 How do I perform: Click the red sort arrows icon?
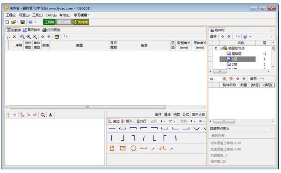tap(8, 36)
